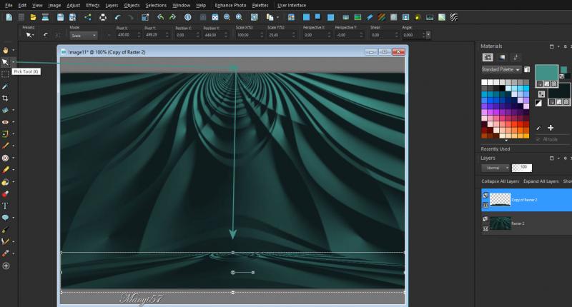This screenshot has width=572, height=307.
Task: Open the Selections menu
Action: tap(156, 5)
